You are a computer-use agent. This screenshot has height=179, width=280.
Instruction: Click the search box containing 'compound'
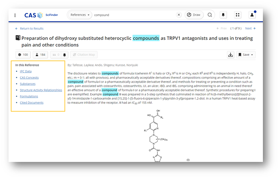click(x=134, y=15)
